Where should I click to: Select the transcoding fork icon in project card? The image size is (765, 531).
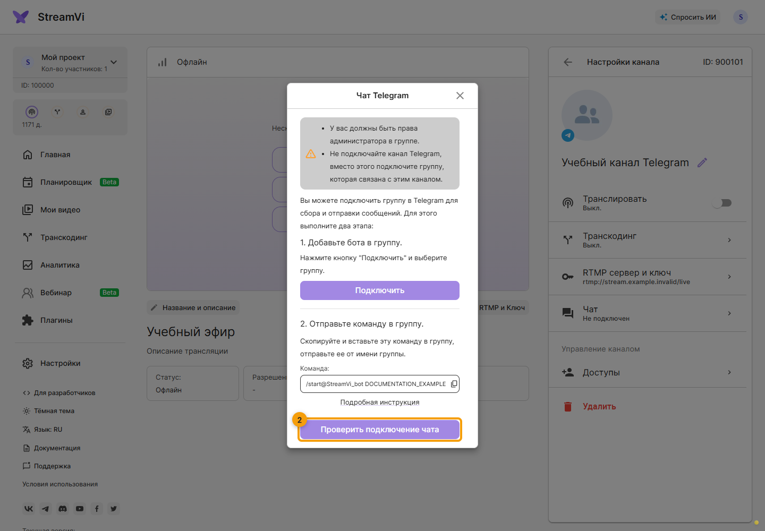pyautogui.click(x=57, y=112)
